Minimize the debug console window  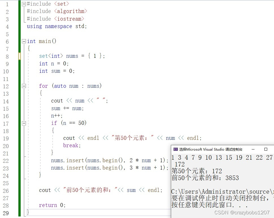pyautogui.click(x=253, y=149)
